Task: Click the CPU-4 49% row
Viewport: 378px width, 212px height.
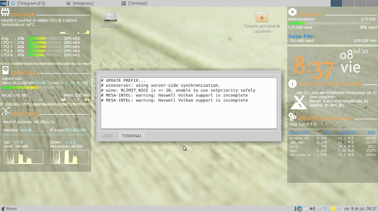Action: point(41,55)
